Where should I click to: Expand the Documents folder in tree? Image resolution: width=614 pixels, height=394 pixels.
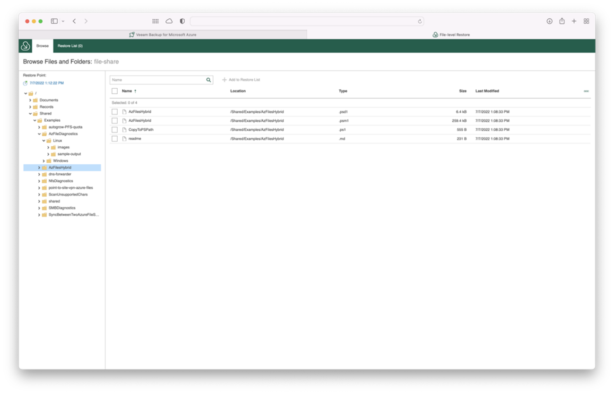pyautogui.click(x=30, y=100)
